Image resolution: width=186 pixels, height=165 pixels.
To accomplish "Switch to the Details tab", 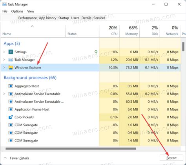I will [86, 18].
